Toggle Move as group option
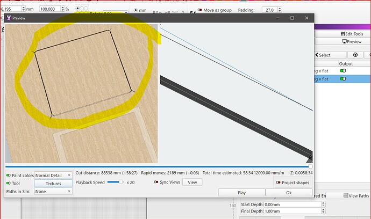Image resolution: width=371 pixels, height=219 pixels. click(x=200, y=10)
